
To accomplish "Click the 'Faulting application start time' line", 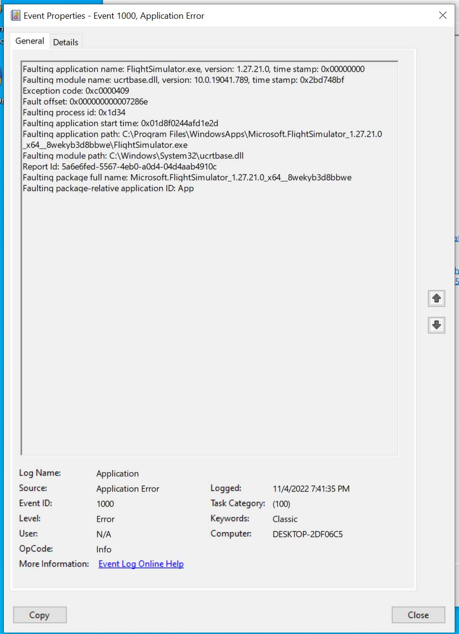I will coord(120,123).
